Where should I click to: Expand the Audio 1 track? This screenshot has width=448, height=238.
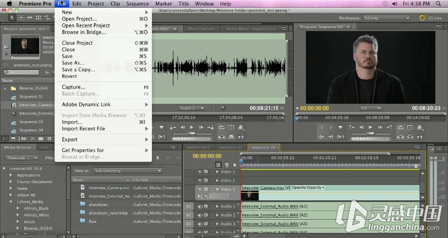[x=217, y=206]
